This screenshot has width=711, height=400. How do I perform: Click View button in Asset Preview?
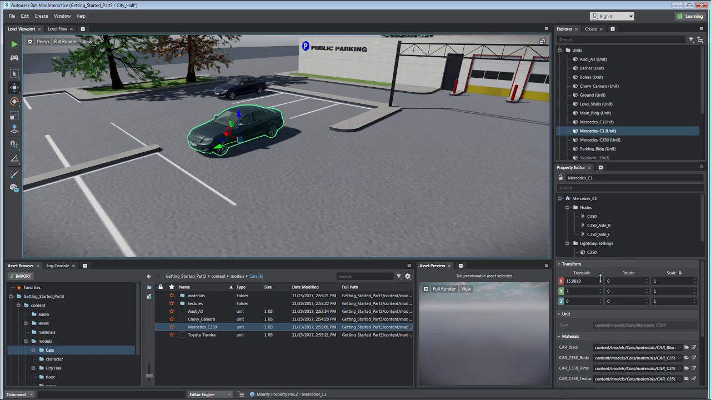pos(466,289)
